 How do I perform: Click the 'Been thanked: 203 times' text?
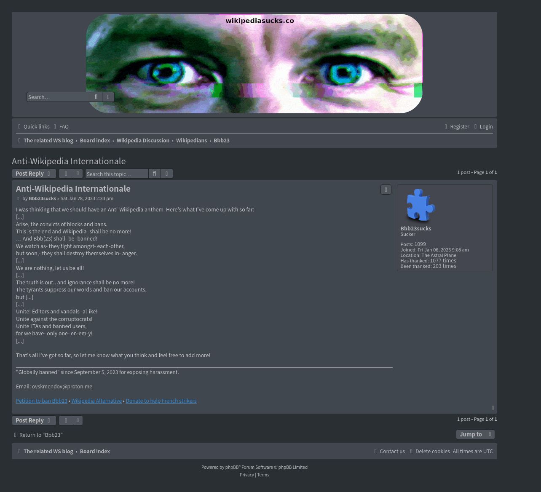click(428, 266)
